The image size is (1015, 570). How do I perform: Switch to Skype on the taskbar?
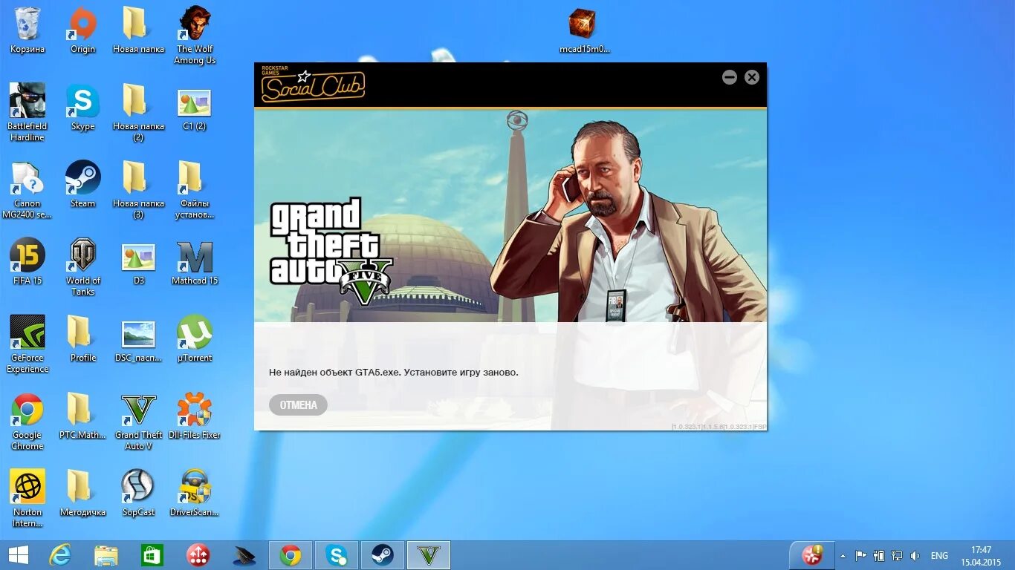337,555
